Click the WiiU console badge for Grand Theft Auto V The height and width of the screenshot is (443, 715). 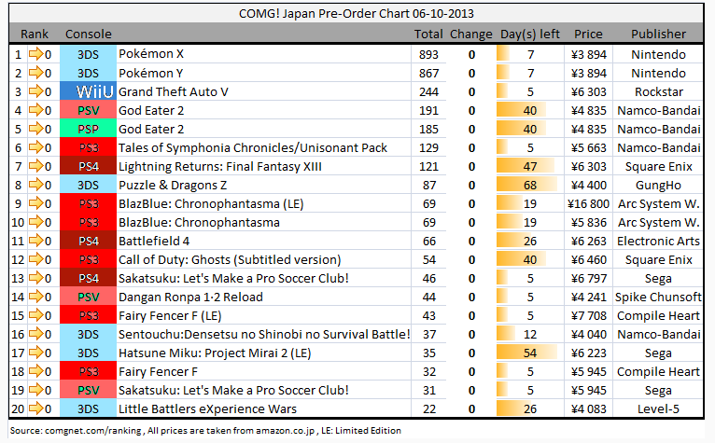point(88,91)
